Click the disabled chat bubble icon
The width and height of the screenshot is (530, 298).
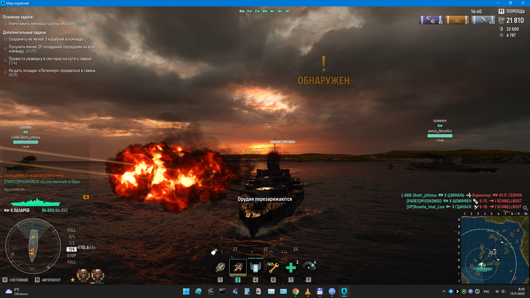click(x=86, y=197)
